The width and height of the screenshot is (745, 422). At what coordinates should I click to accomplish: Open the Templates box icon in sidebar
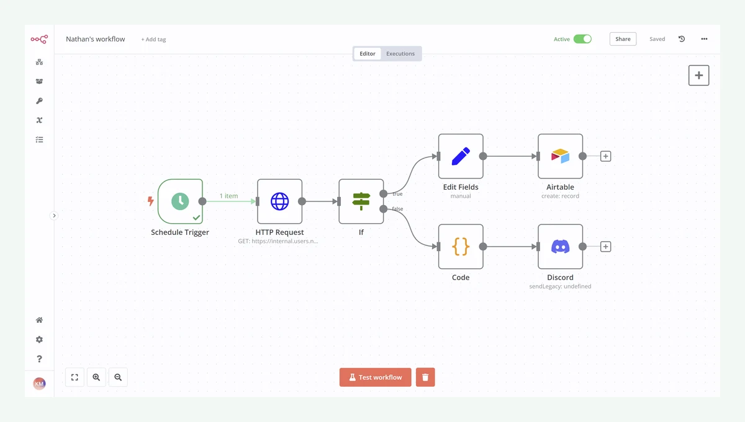tap(39, 81)
